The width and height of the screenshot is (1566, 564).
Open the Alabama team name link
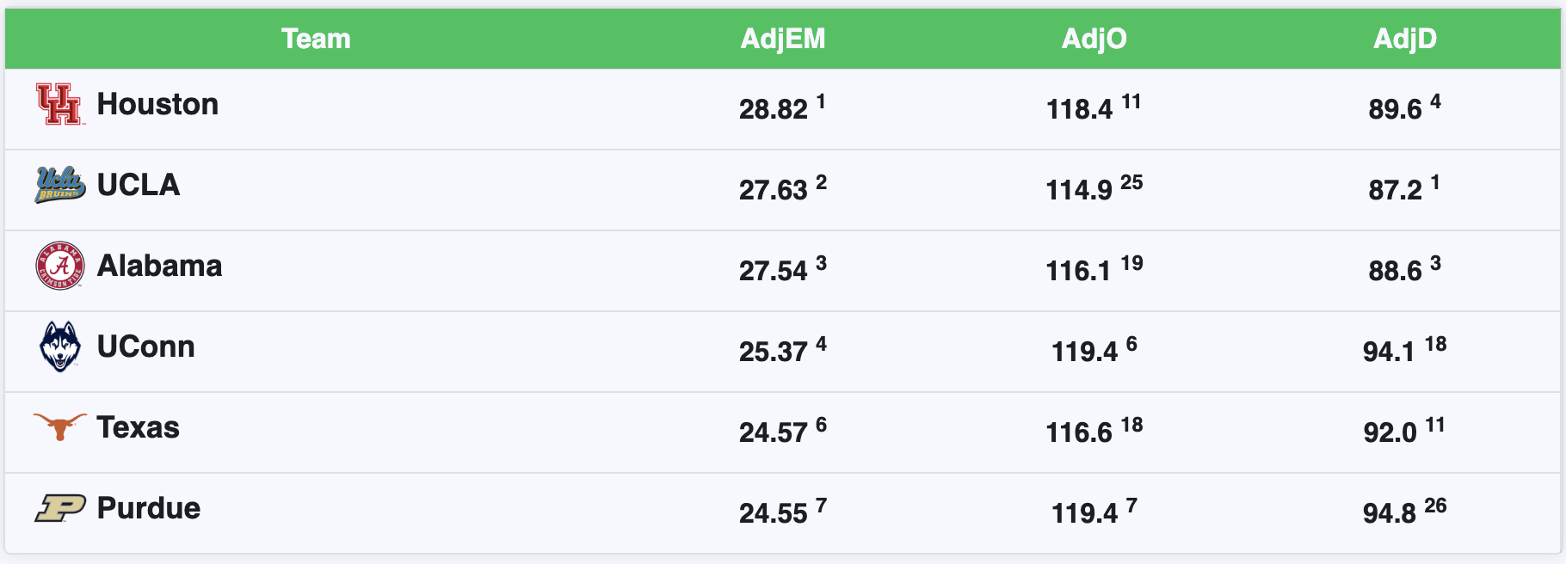tap(159, 266)
